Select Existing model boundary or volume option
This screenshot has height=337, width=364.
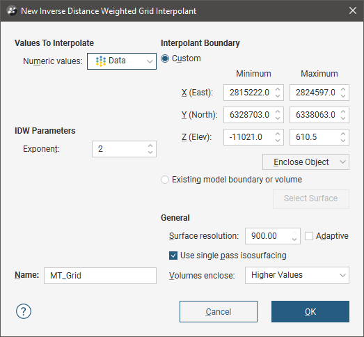165,180
